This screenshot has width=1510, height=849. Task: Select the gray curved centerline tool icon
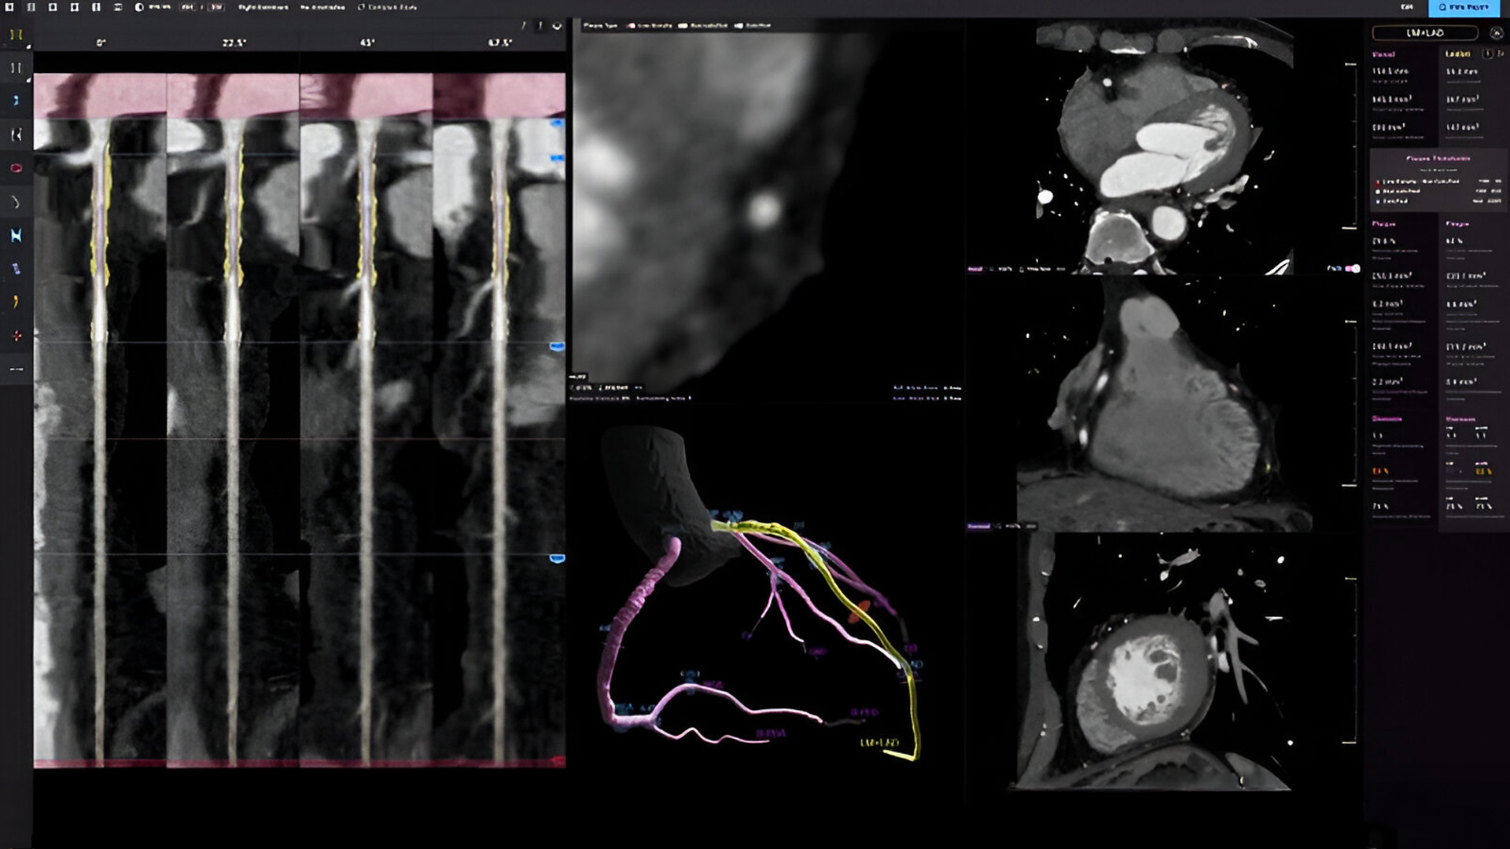(x=16, y=202)
